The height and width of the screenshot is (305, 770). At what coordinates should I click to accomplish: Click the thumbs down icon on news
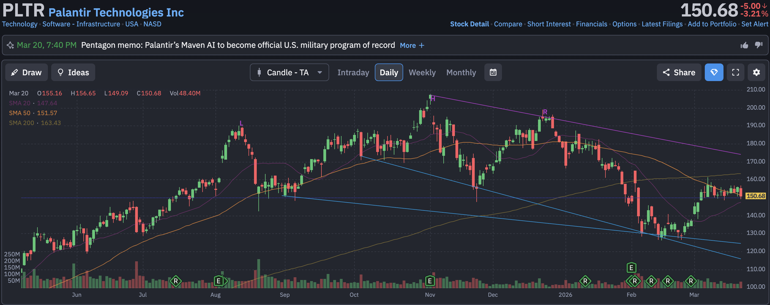[758, 45]
